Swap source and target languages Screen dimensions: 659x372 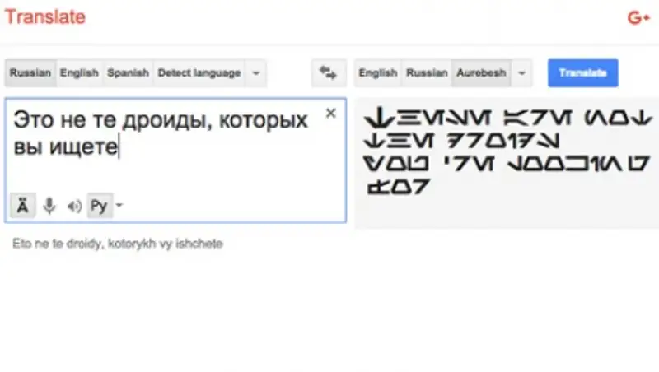coord(328,72)
